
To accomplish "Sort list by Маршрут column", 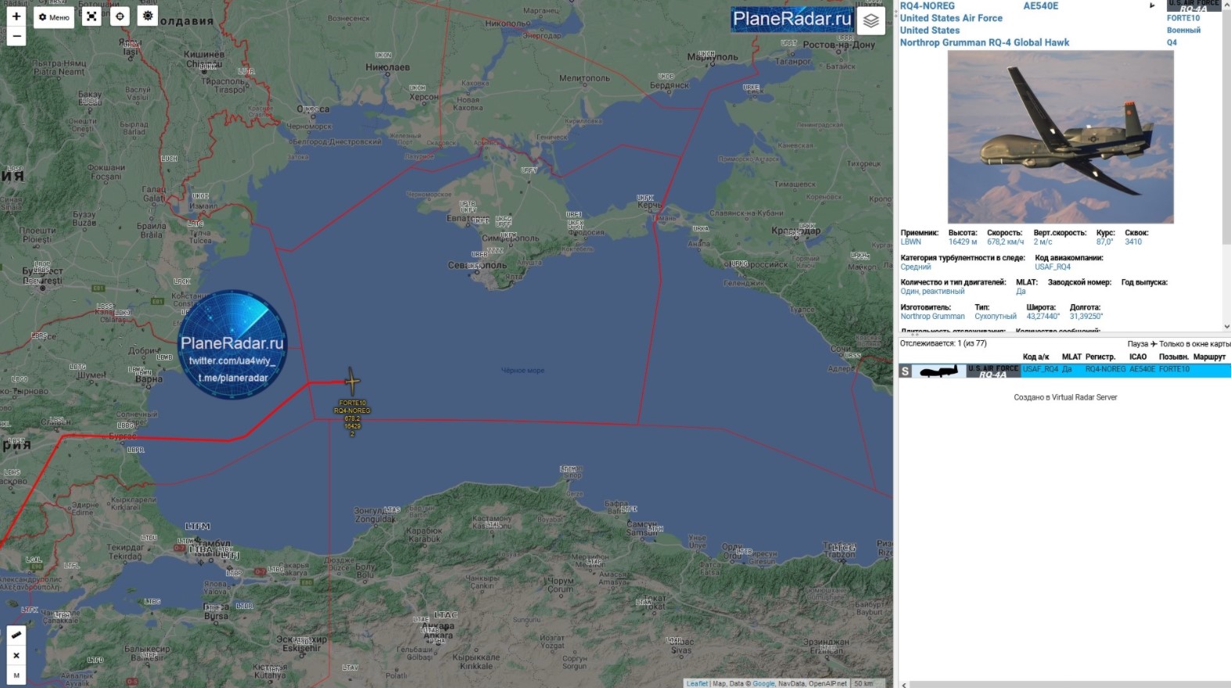I will pos(1209,357).
